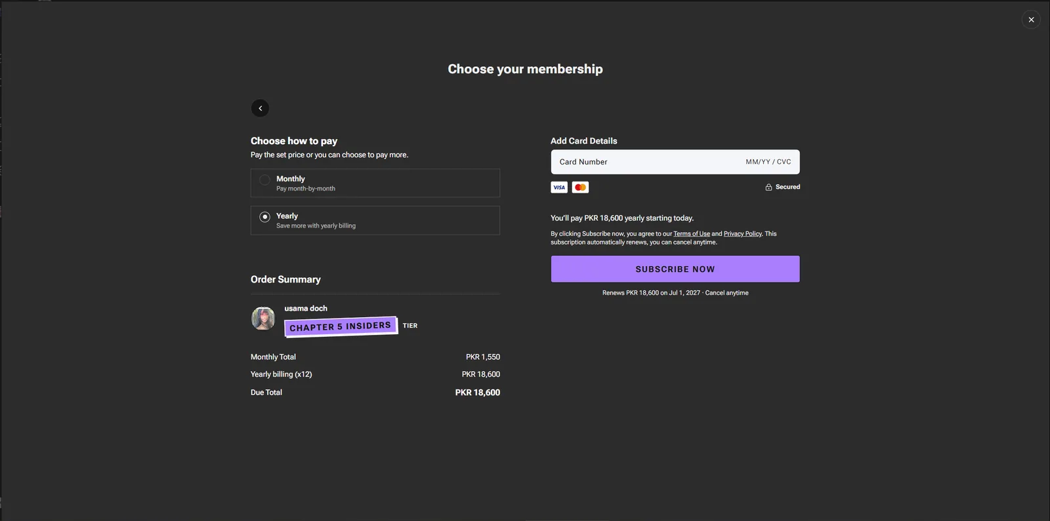1050x521 pixels.
Task: Click the 'TIER' label next to badge
Action: (410, 326)
